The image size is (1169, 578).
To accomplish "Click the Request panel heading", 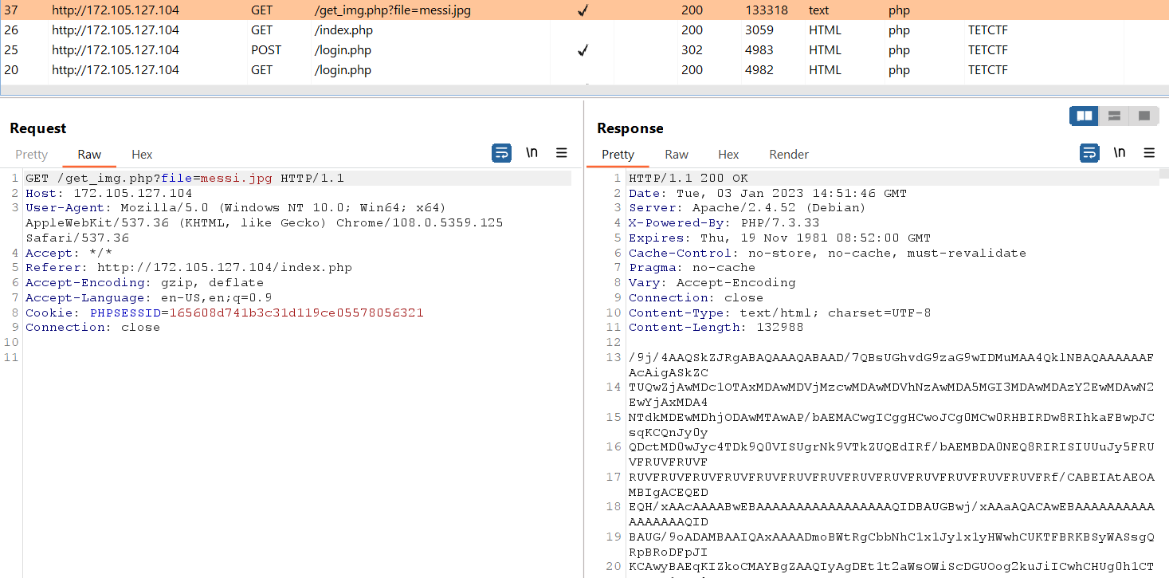I will (x=38, y=128).
